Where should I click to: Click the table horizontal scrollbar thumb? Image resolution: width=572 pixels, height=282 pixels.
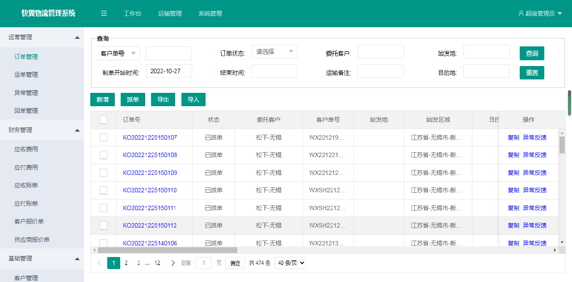click(168, 250)
